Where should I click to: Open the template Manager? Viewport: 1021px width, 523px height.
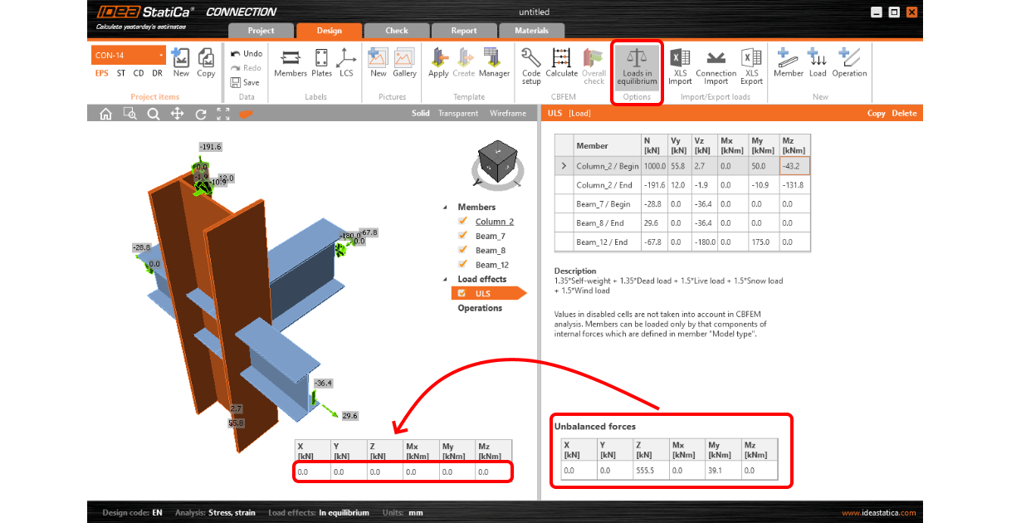(x=494, y=63)
